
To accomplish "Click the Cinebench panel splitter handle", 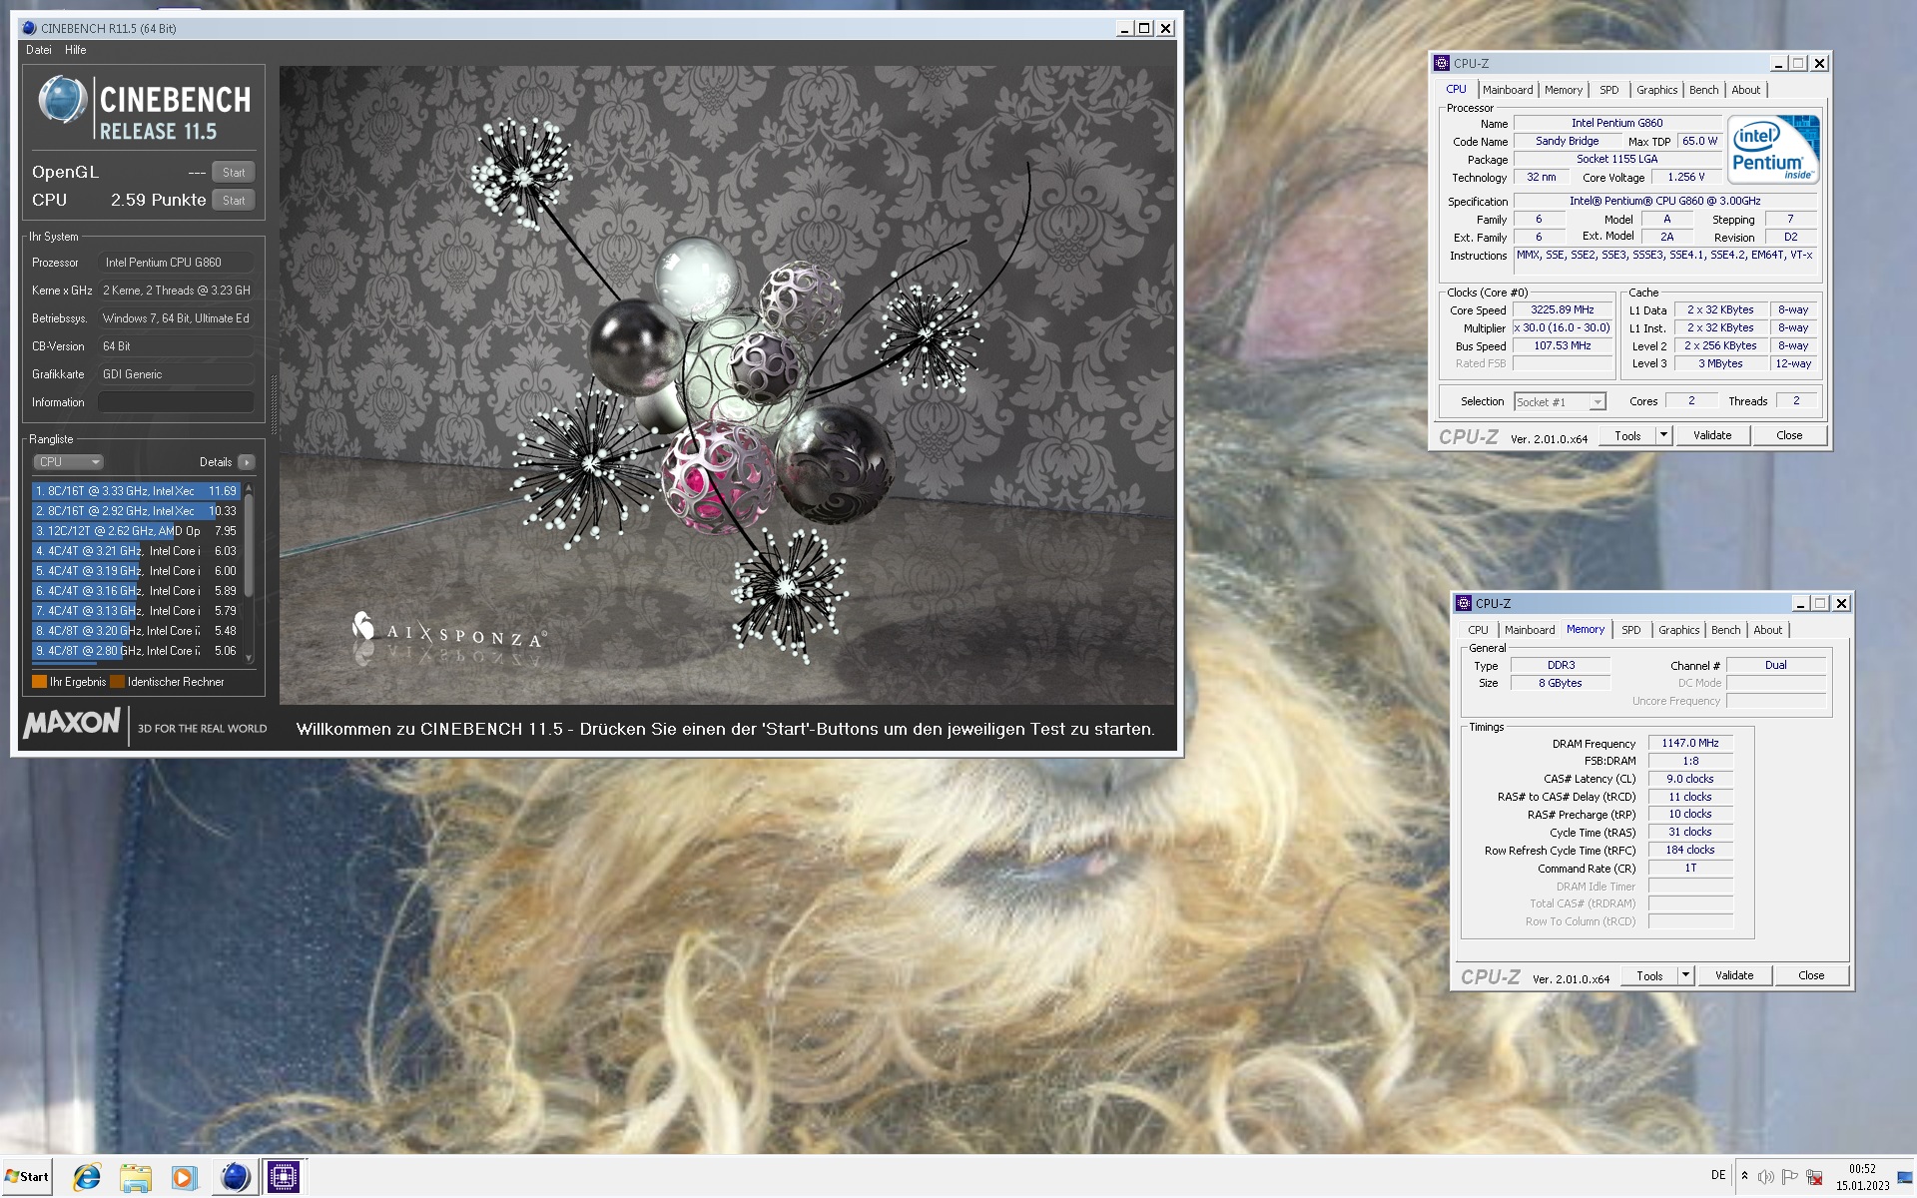I will coord(274,404).
